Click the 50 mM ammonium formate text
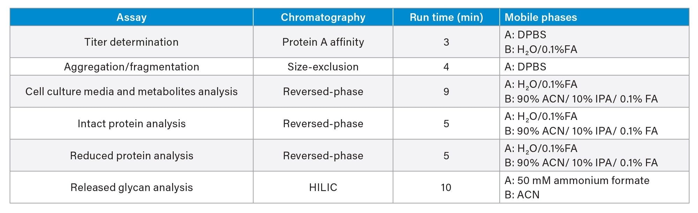The height and width of the screenshot is (213, 698). click(577, 181)
